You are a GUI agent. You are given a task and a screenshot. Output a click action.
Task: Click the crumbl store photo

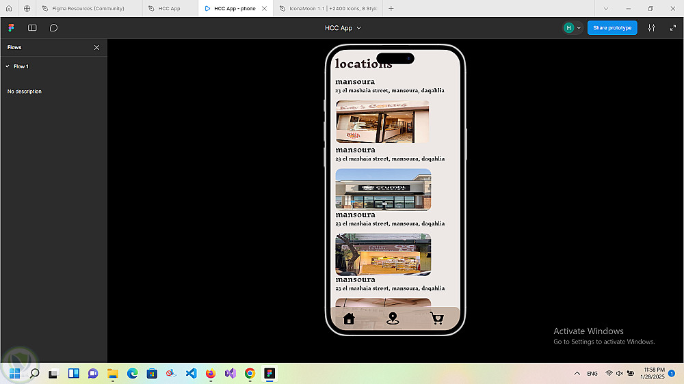(383, 189)
